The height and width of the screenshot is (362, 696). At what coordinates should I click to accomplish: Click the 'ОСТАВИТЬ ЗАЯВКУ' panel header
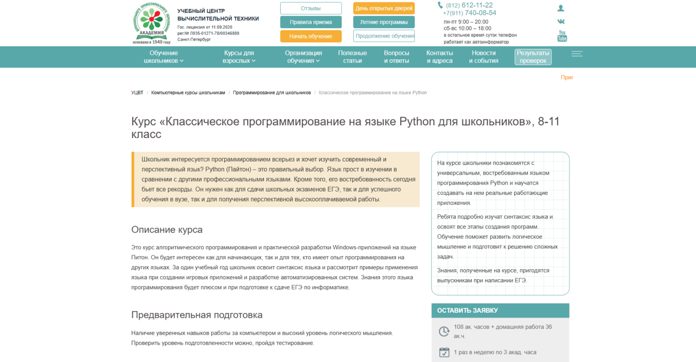pyautogui.click(x=500, y=310)
